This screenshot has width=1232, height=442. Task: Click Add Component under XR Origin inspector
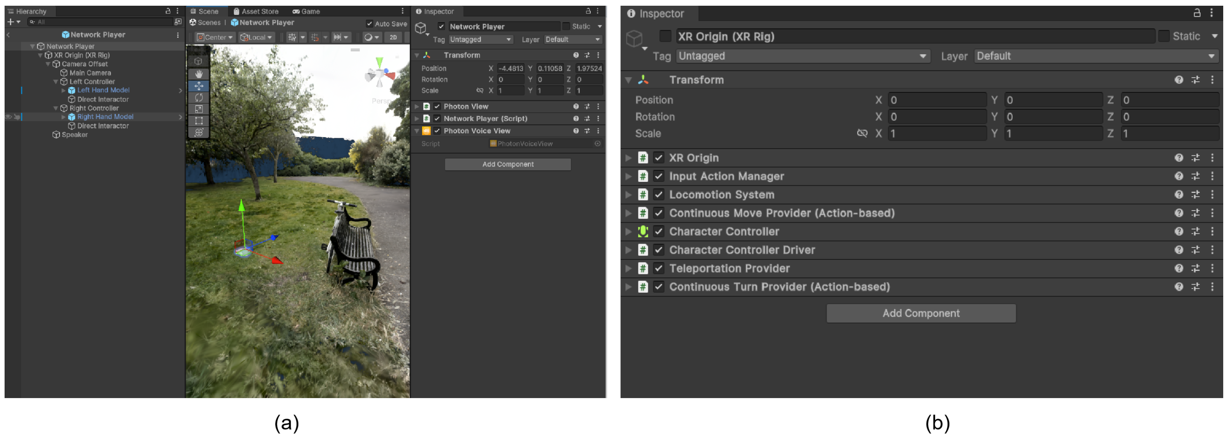pyautogui.click(x=921, y=313)
